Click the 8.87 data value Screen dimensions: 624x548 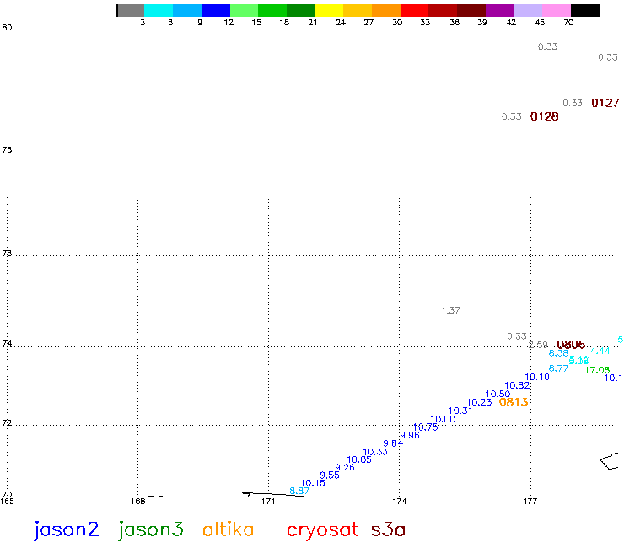click(x=299, y=491)
